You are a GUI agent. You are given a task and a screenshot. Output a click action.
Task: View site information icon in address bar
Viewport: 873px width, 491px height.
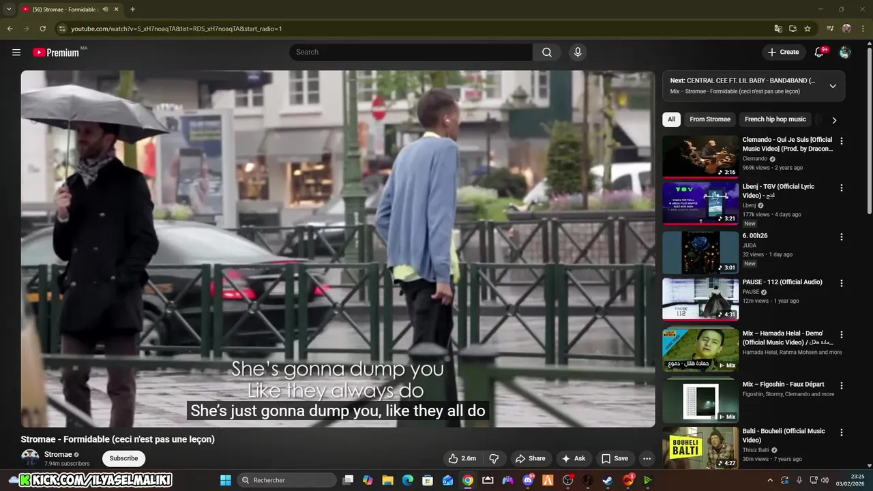[62, 29]
